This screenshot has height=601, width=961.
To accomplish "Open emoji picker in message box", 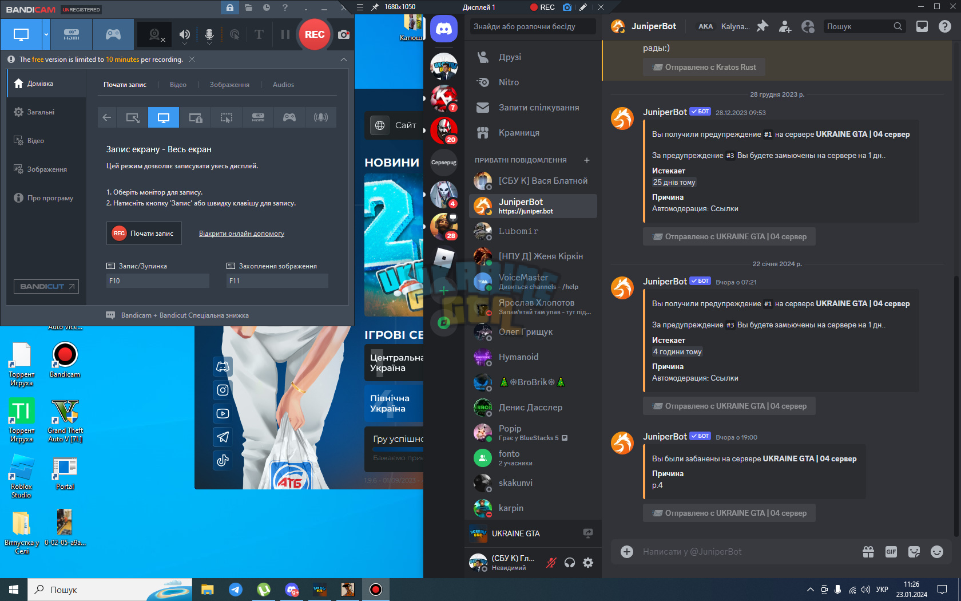I will click(937, 552).
